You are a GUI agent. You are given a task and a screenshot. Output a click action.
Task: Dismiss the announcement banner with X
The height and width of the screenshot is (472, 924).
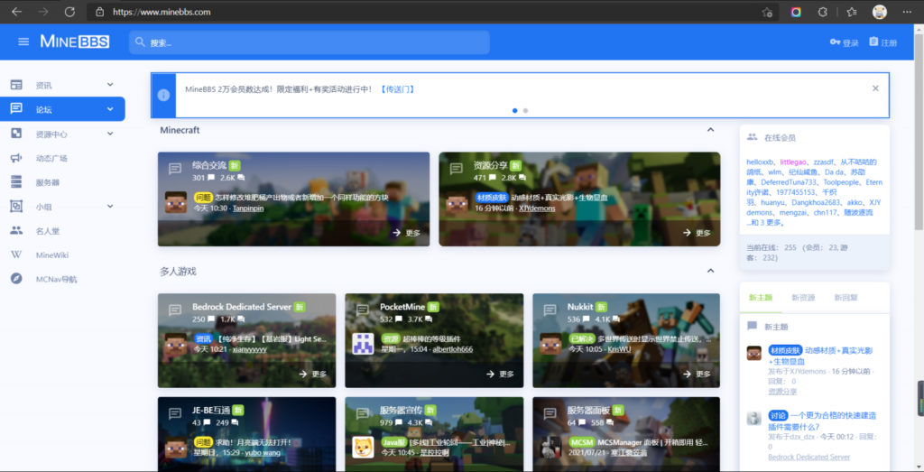pyautogui.click(x=875, y=88)
